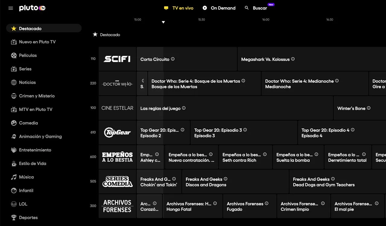Show info for Nueva contratación episode
Viewport: 386px width, 226px height.
[211, 154]
